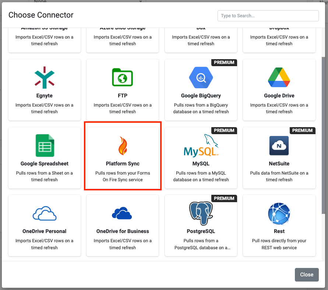Image resolution: width=328 pixels, height=290 pixels.
Task: Click 'Pulls rows from a MySQL database' description
Action: (201, 176)
